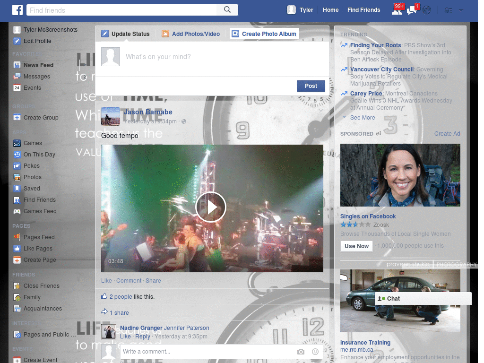Open Finding Your Roots trending topic
The height and width of the screenshot is (363, 484).
click(375, 45)
